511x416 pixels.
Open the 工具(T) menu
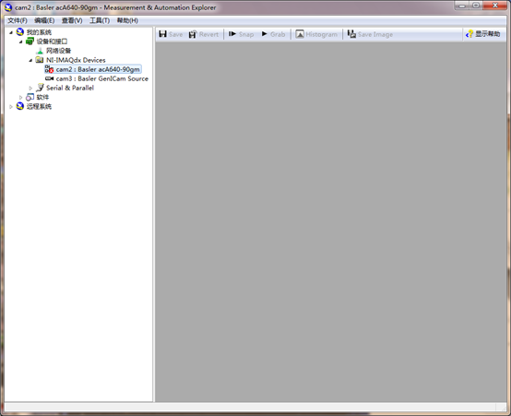coord(100,20)
